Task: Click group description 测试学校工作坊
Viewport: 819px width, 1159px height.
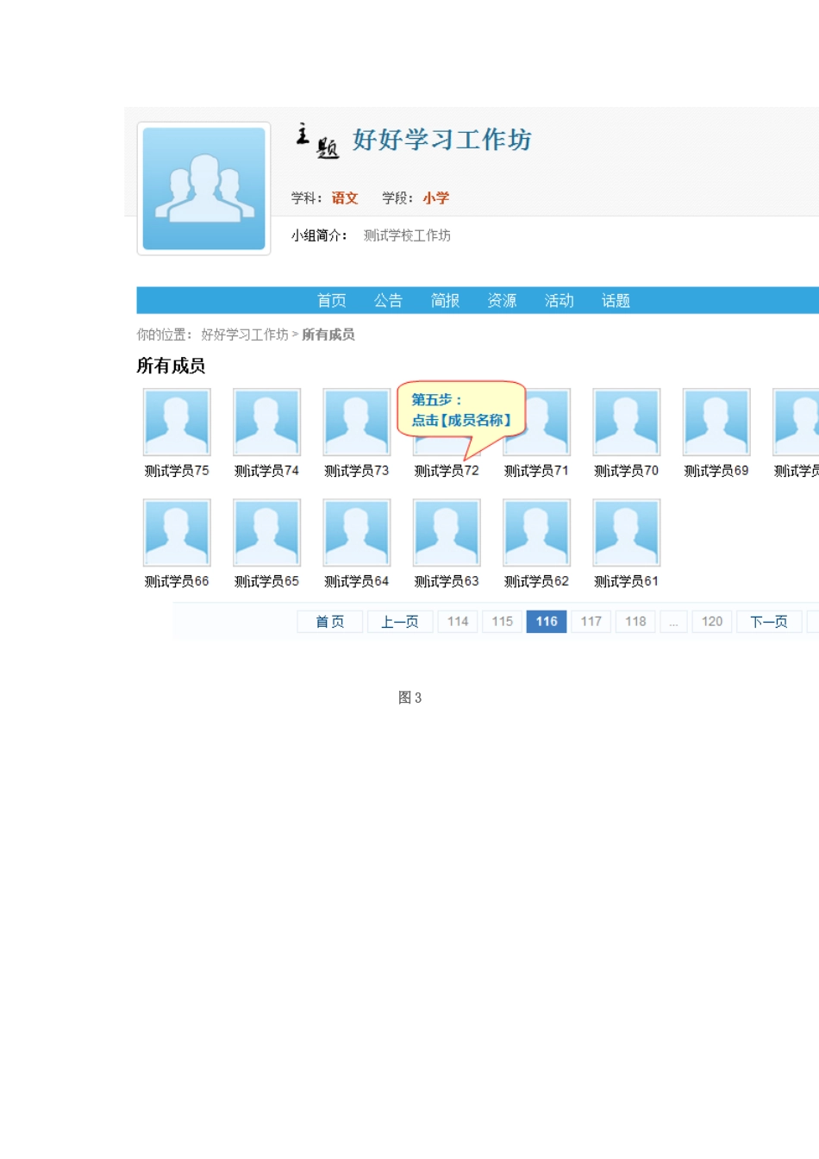Action: click(x=407, y=235)
